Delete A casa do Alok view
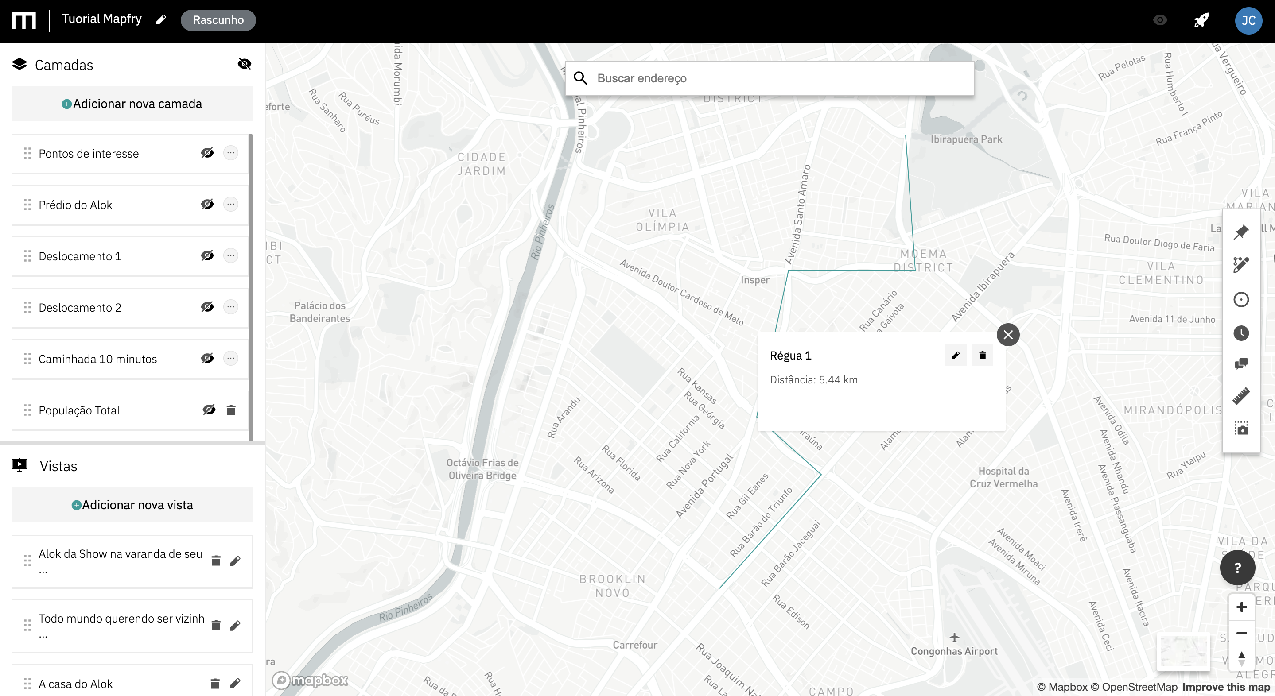1275x696 pixels. pyautogui.click(x=215, y=684)
